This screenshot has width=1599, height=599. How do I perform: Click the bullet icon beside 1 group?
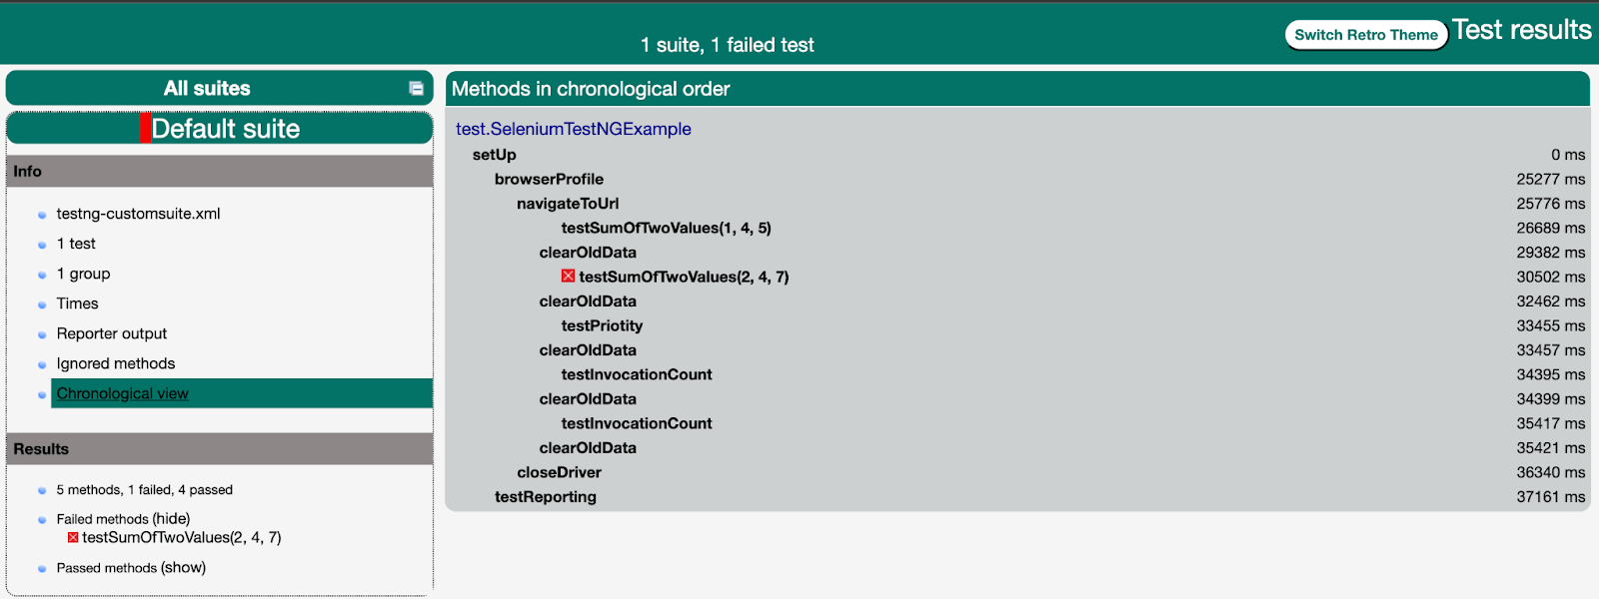(42, 275)
